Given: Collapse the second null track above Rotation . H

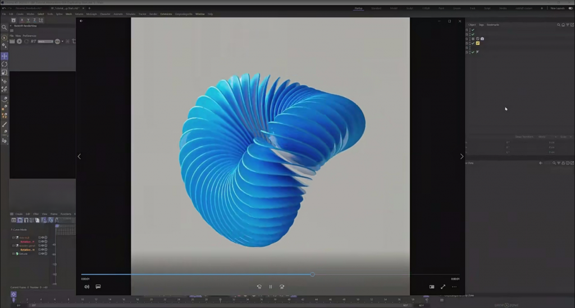Looking at the screenshot, I should pyautogui.click(x=13, y=245).
